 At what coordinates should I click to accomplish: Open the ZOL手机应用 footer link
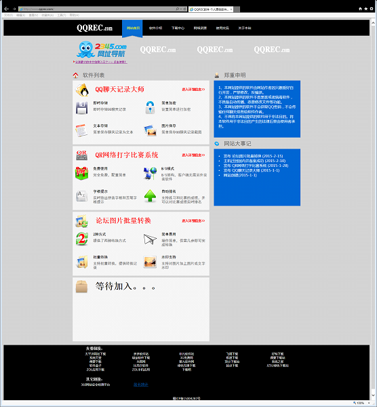(141, 370)
